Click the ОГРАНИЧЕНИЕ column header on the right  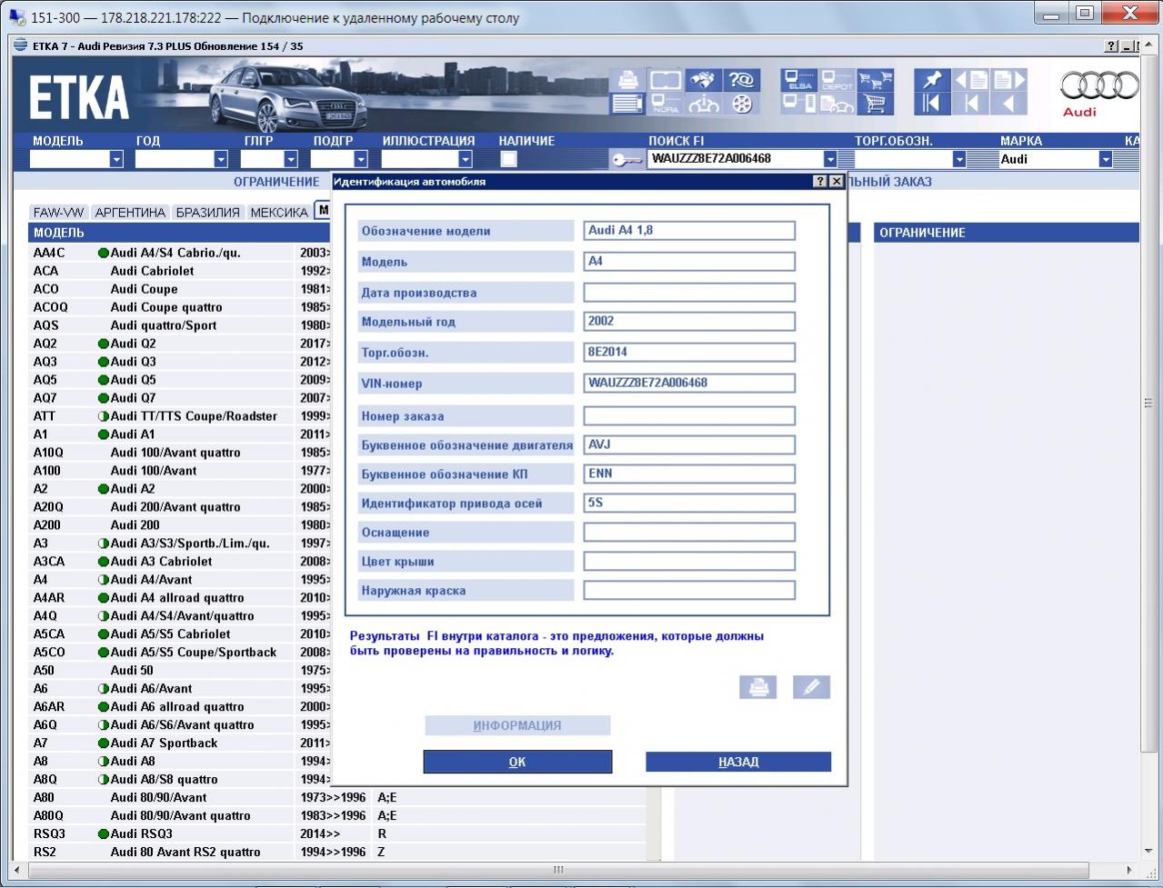point(1007,233)
